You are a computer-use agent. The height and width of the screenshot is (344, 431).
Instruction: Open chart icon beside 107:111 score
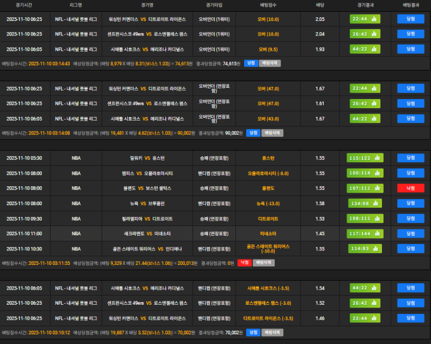point(376,188)
